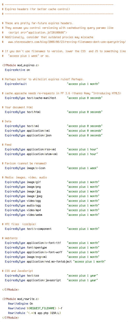Click the stevesouders.com blog URL comment

point(65,42)
